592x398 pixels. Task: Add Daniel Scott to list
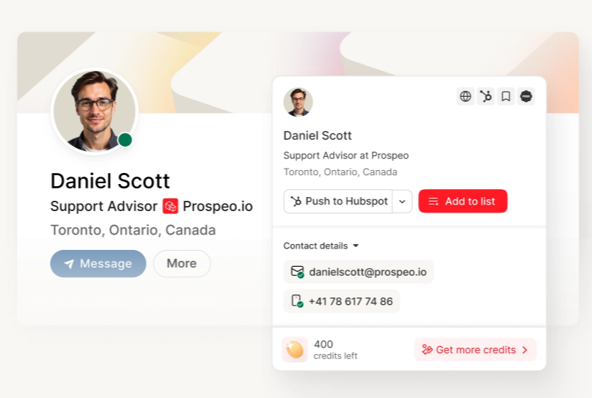(x=463, y=201)
